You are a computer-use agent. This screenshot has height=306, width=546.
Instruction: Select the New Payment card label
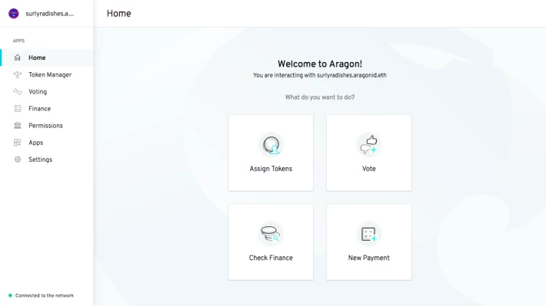pyautogui.click(x=369, y=258)
